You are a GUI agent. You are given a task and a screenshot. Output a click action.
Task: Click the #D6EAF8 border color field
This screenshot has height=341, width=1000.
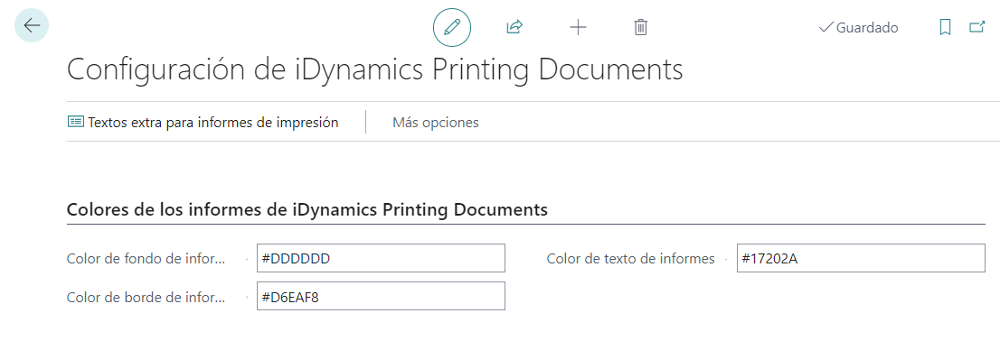coord(381,296)
